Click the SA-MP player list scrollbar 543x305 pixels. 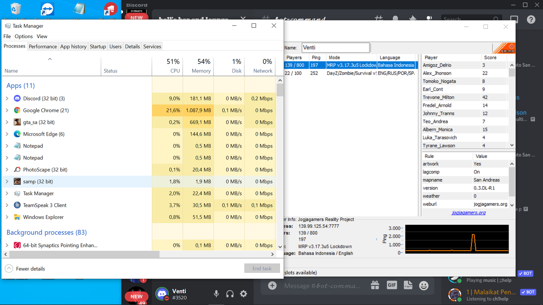[512, 72]
